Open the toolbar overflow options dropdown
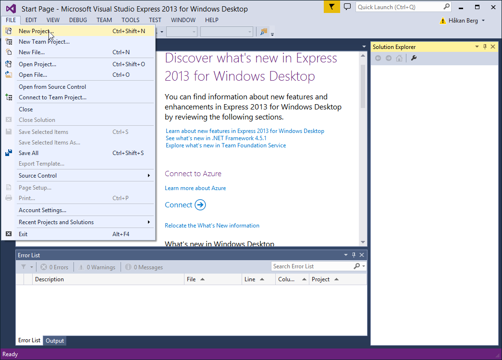This screenshot has height=360, width=502. [x=272, y=34]
